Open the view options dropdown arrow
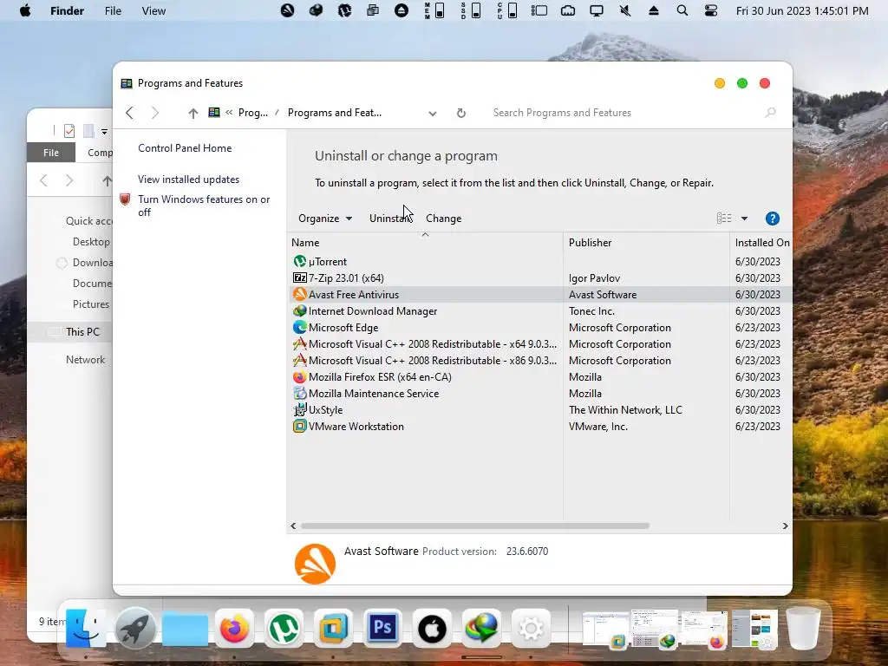The width and height of the screenshot is (888, 666). (744, 219)
